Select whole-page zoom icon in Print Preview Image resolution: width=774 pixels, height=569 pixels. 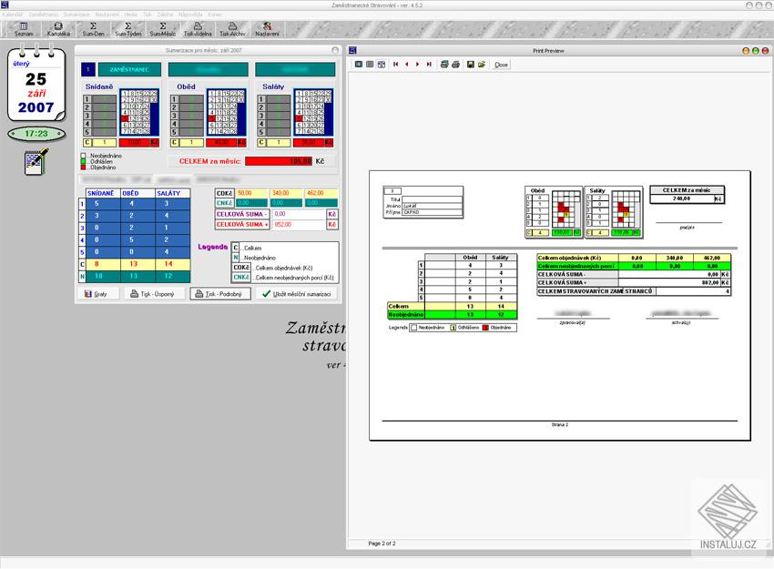359,64
